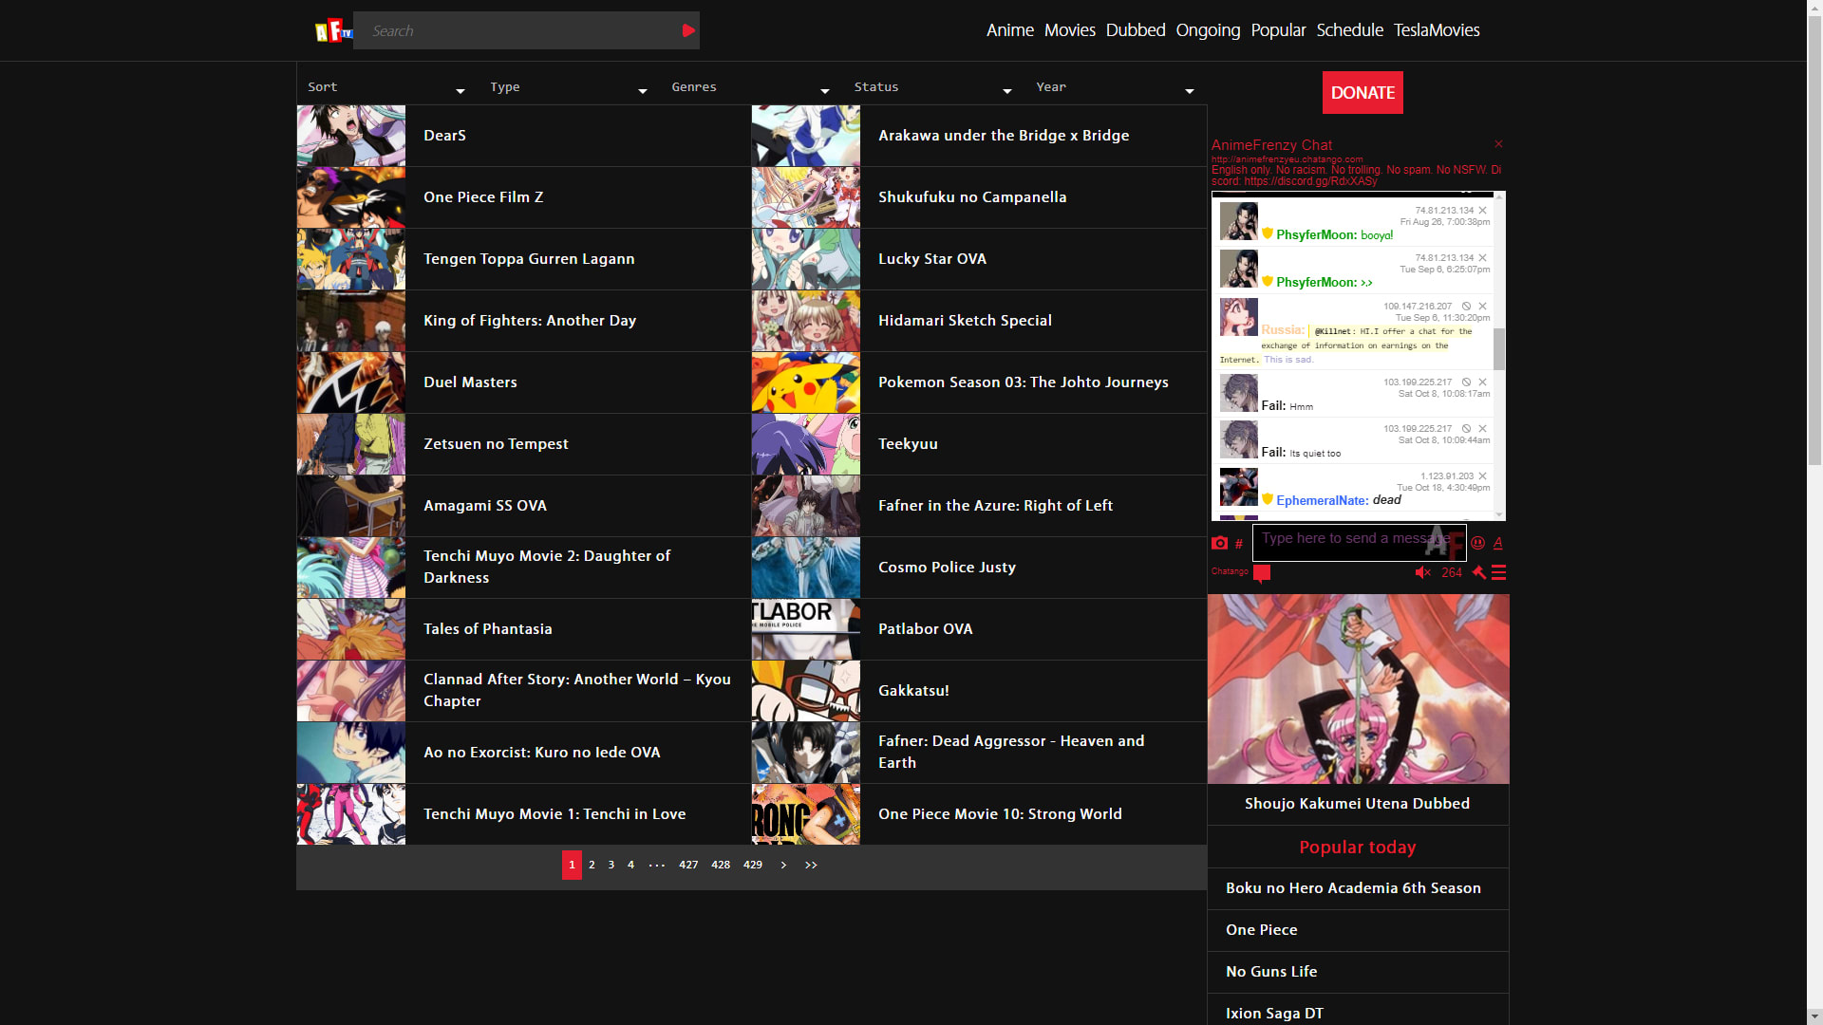Click the camera icon in chat
The width and height of the screenshot is (1823, 1025).
pos(1220,543)
